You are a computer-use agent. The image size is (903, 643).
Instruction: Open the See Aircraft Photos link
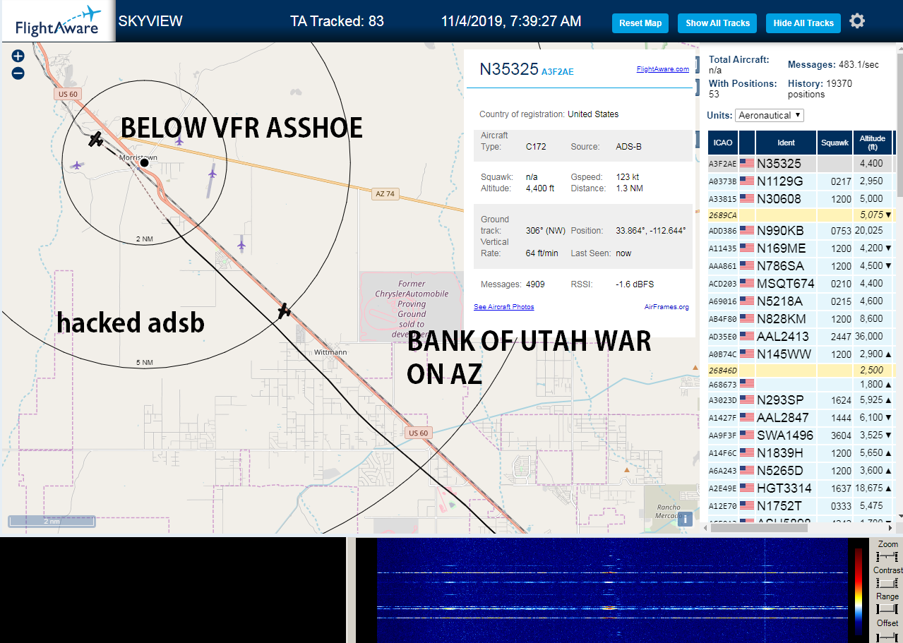[x=503, y=307]
